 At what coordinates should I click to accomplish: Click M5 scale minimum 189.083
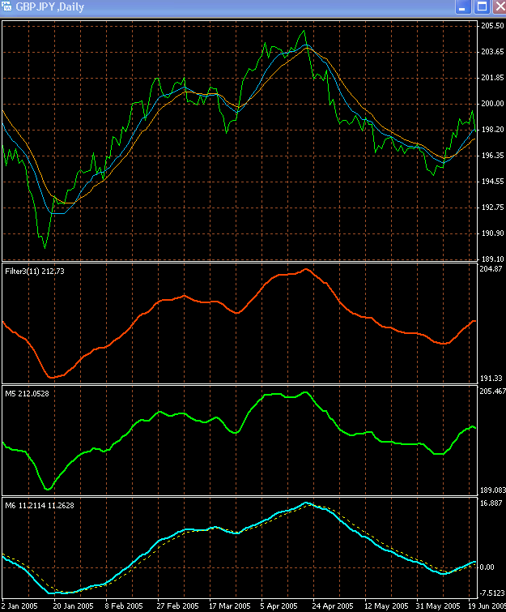(x=493, y=490)
